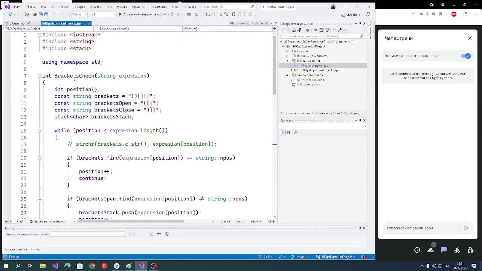Viewport: 482px width, 271px height.
Task: Click Save All in Visual Studio toolbar
Action: point(46,14)
